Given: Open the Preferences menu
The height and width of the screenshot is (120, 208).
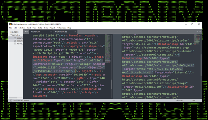Looking at the screenshot, I should [61, 28].
